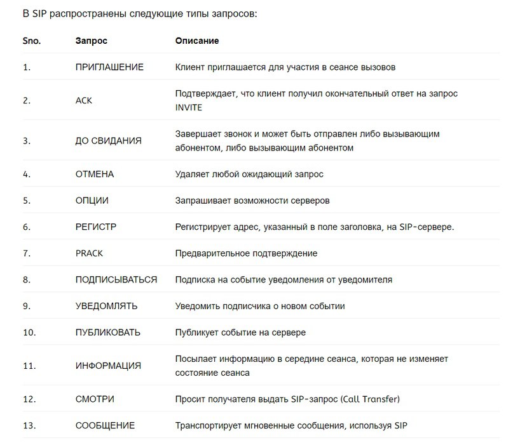Select the ИНФОРМАЦИЯ request cell
The height and width of the screenshot is (445, 513).
coord(108,366)
